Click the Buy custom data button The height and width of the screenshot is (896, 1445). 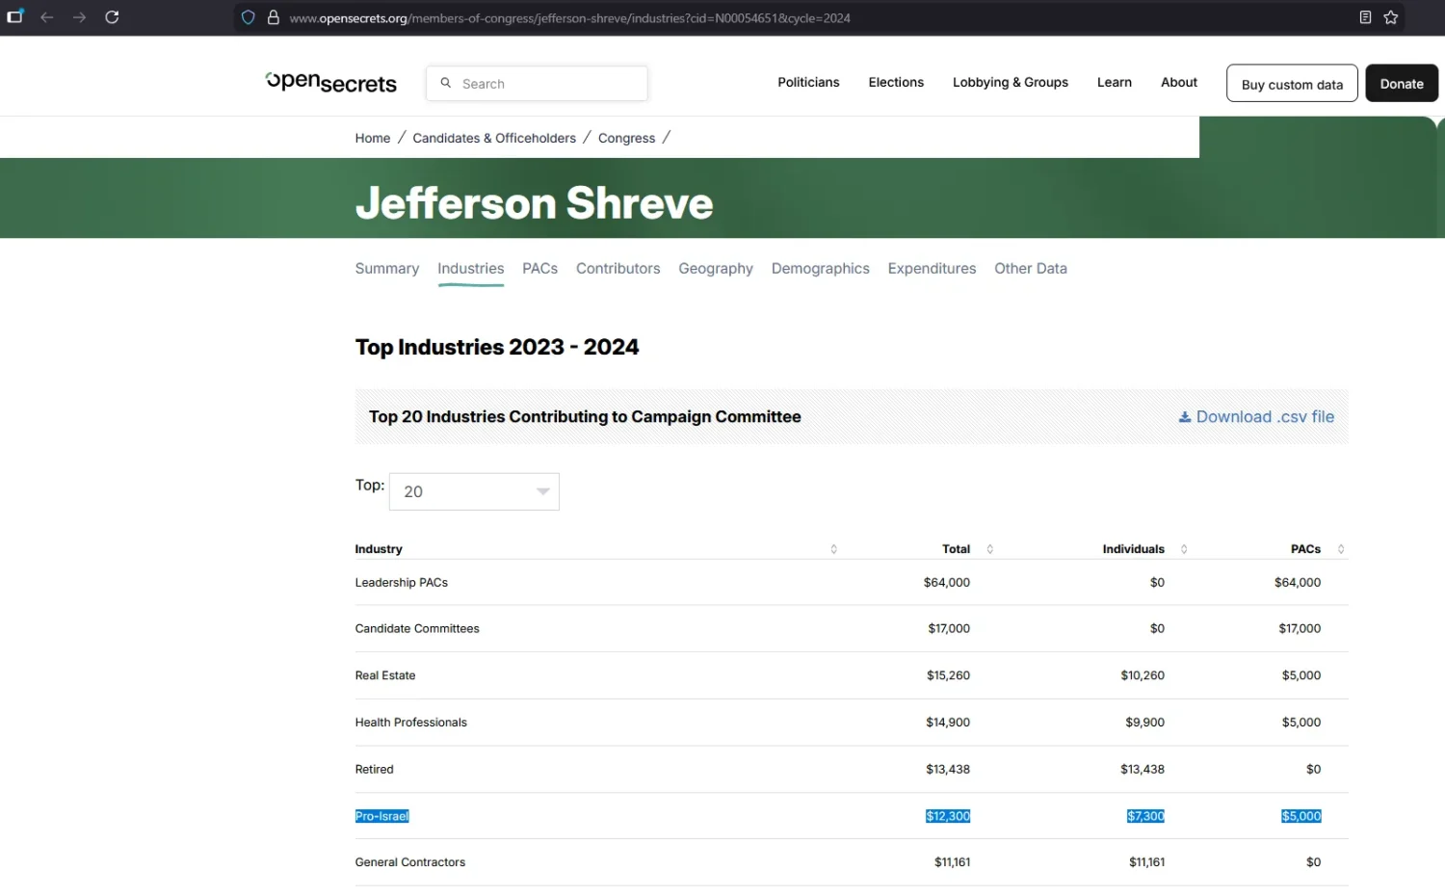click(x=1292, y=84)
